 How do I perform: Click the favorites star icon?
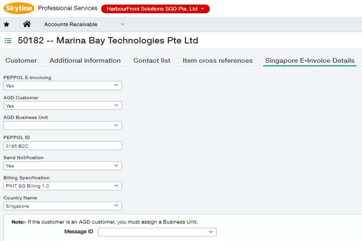pyautogui.click(x=6, y=24)
